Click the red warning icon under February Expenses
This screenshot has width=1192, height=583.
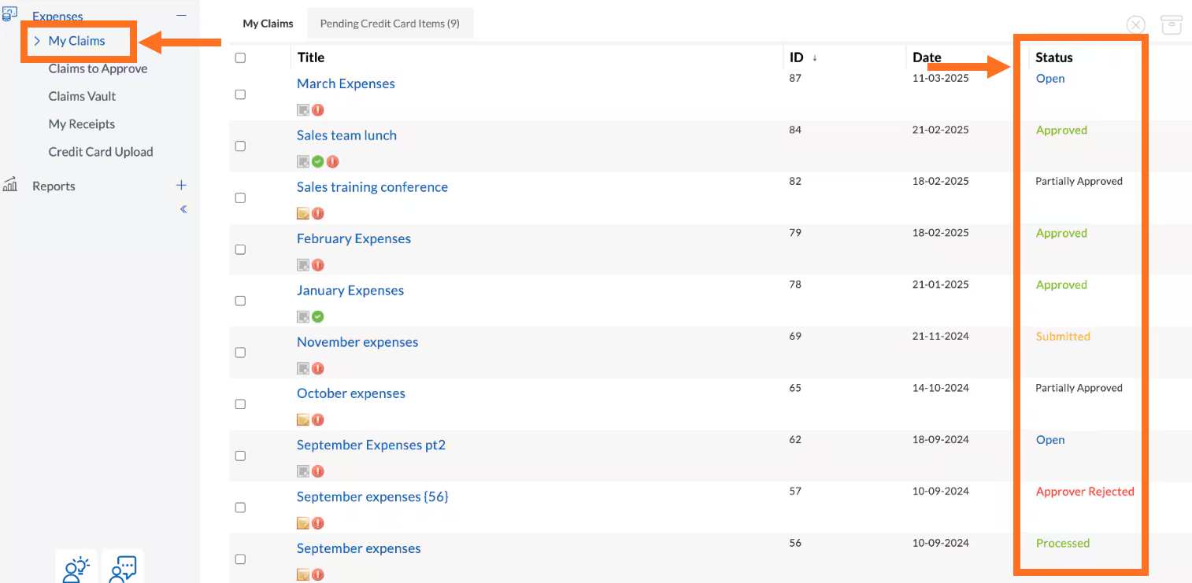pos(318,265)
